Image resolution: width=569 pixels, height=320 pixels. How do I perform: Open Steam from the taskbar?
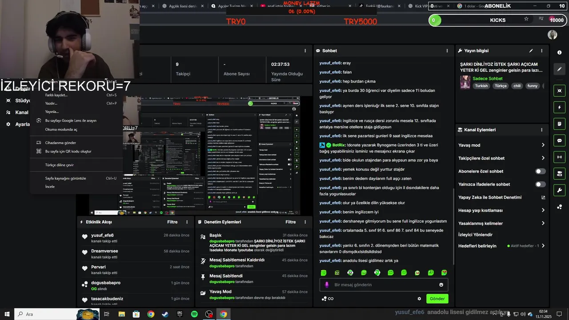(165, 314)
